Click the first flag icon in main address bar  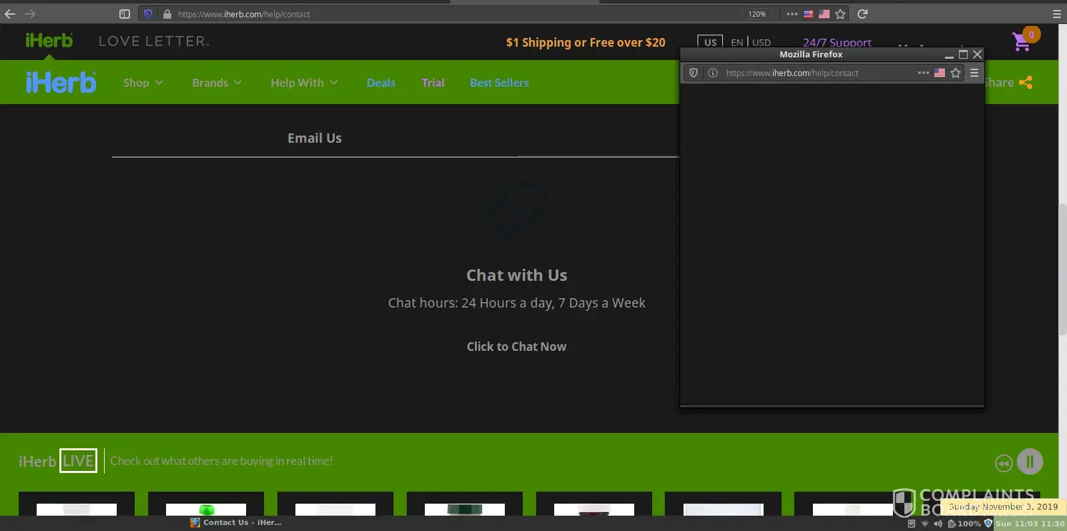coord(808,14)
